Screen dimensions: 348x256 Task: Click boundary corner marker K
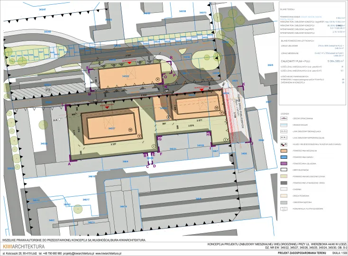(243, 84)
